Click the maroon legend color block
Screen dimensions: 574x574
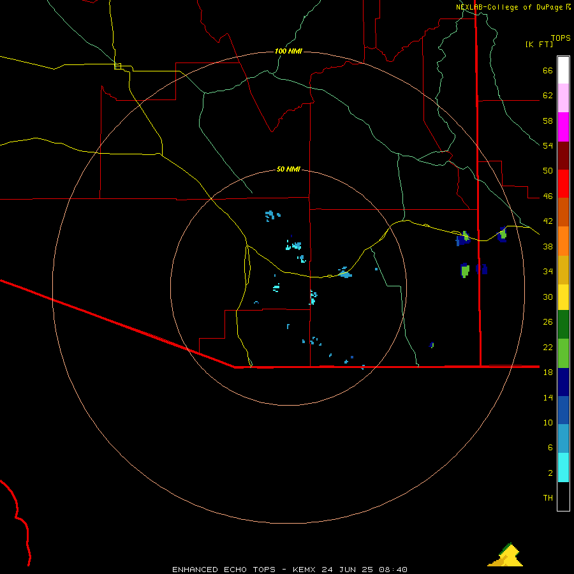pyautogui.click(x=563, y=156)
